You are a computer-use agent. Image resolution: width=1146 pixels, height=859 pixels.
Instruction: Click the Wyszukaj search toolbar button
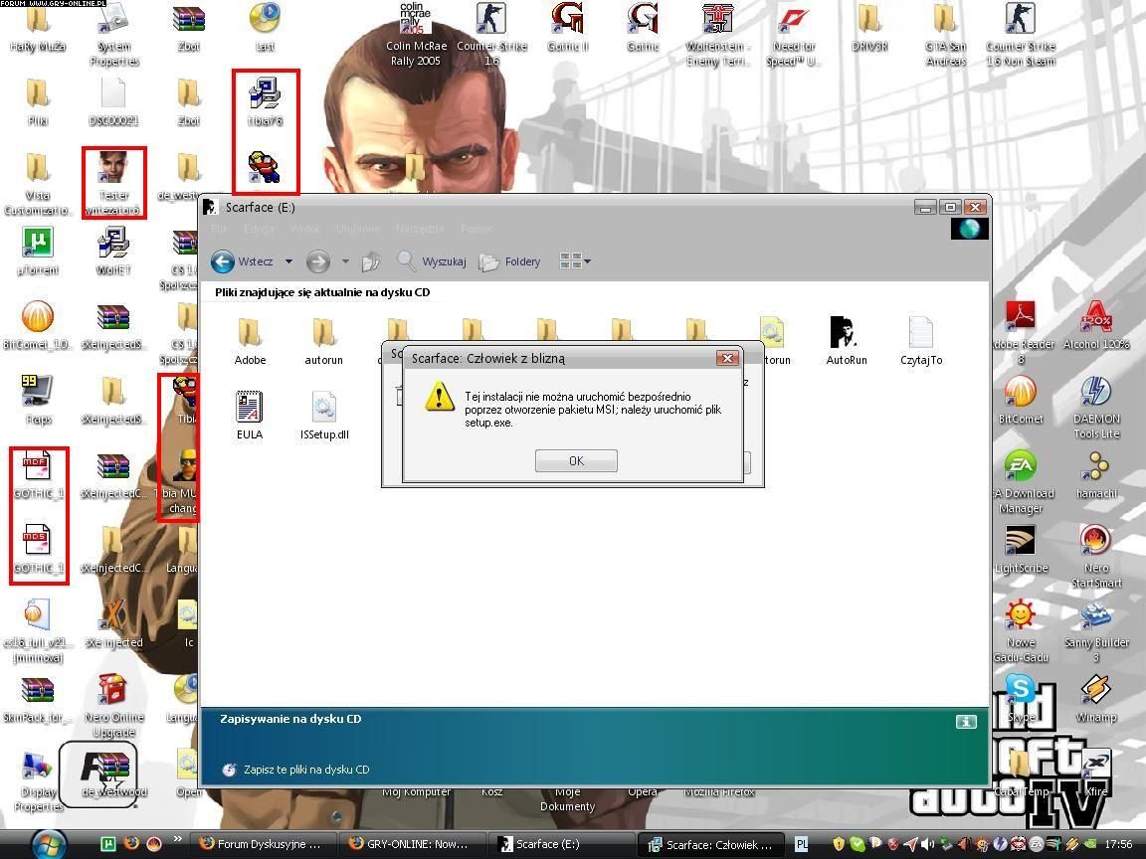[x=432, y=261]
